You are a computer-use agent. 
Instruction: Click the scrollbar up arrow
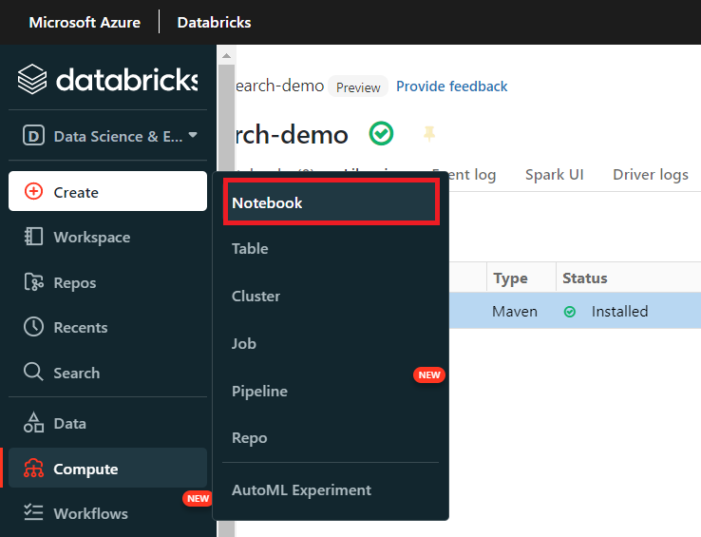(226, 55)
